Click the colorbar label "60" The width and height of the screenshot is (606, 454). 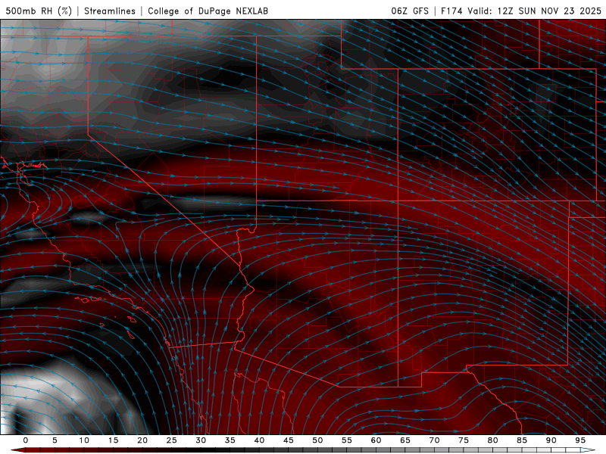376,440
